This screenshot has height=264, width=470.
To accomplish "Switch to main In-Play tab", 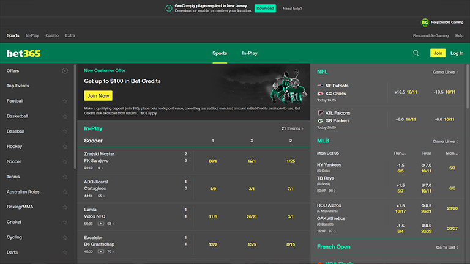I will [250, 53].
